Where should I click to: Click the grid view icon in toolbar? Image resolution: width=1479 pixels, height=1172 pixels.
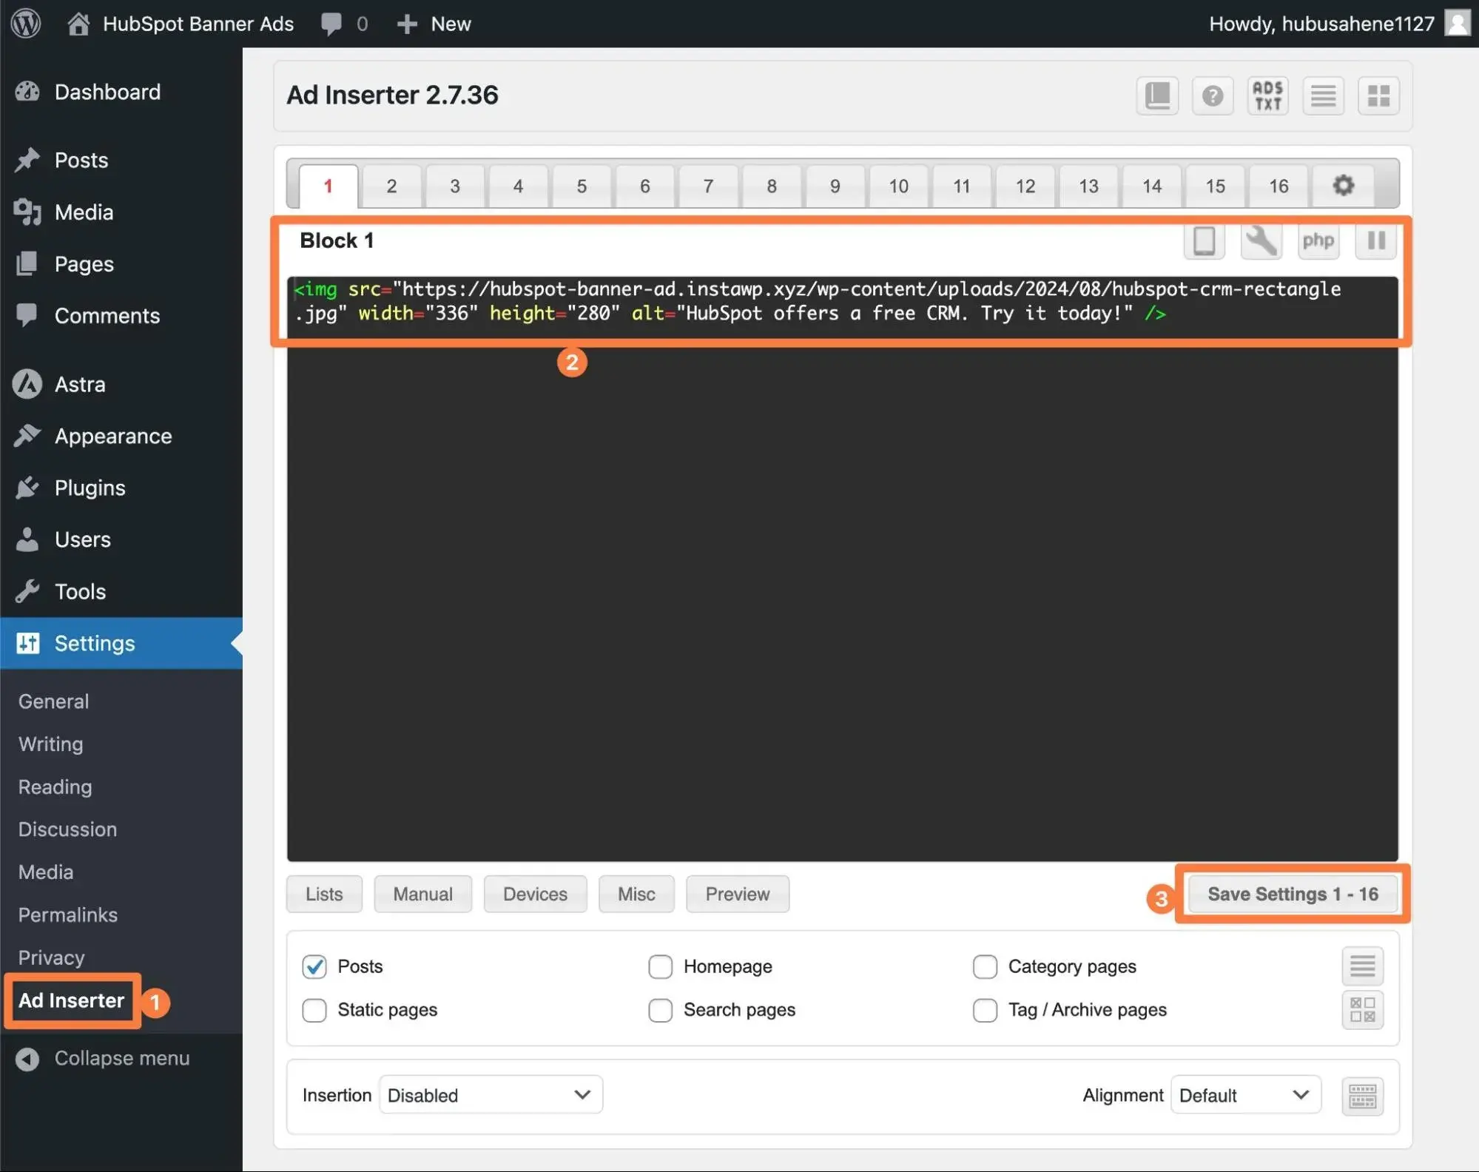(1378, 96)
